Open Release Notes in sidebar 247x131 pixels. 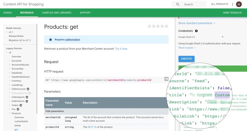point(16,36)
